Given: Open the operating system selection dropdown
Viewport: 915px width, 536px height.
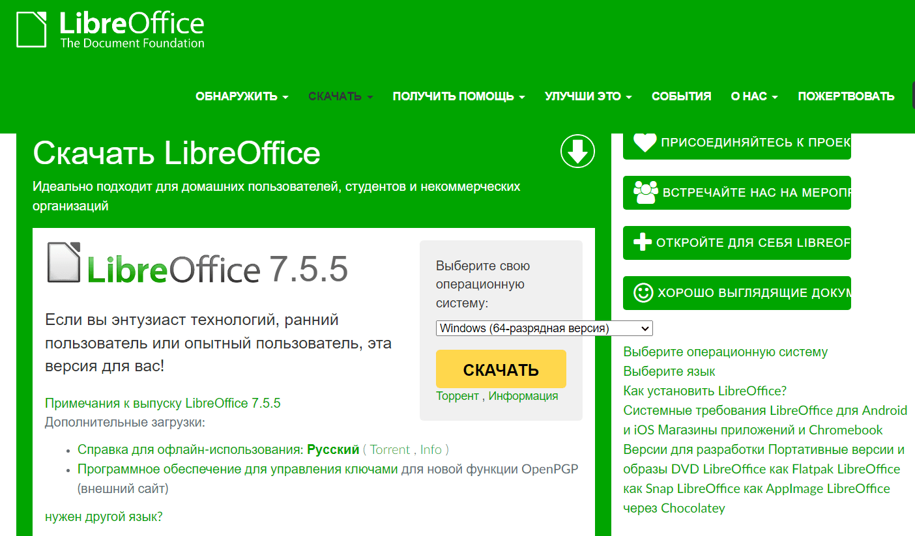Looking at the screenshot, I should pos(544,328).
